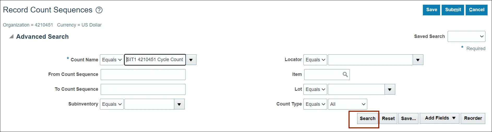The width and height of the screenshot is (492, 132).
Task: Open the Lot value dropdown arrow
Action: [x=390, y=89]
